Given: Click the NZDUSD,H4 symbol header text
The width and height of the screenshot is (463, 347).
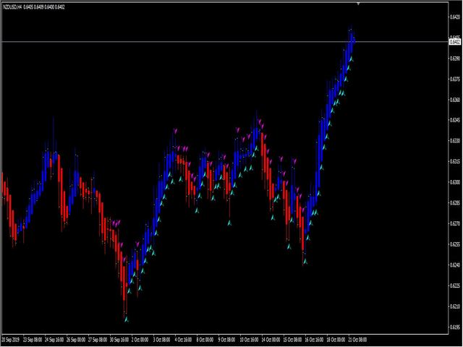Looking at the screenshot, I should click(x=12, y=7).
